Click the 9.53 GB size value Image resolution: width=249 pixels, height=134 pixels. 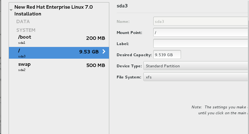(x=89, y=52)
